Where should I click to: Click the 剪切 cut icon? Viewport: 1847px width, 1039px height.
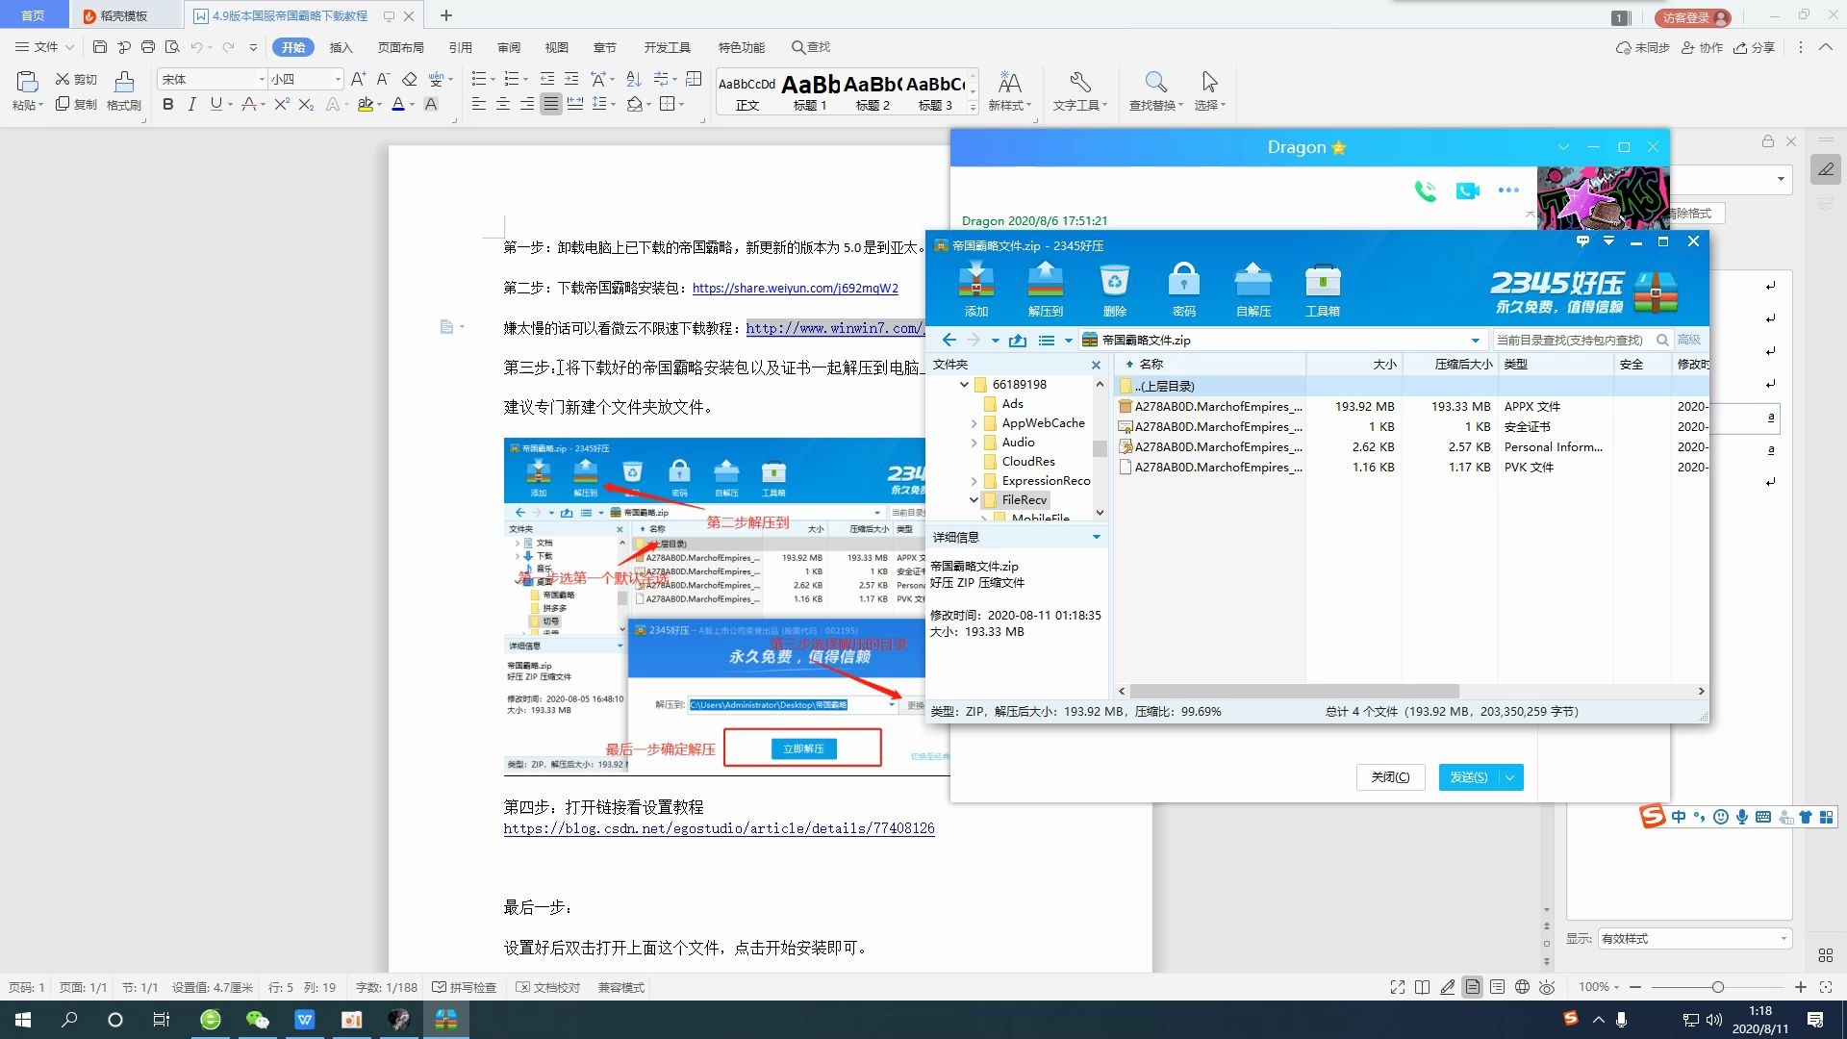(x=76, y=79)
